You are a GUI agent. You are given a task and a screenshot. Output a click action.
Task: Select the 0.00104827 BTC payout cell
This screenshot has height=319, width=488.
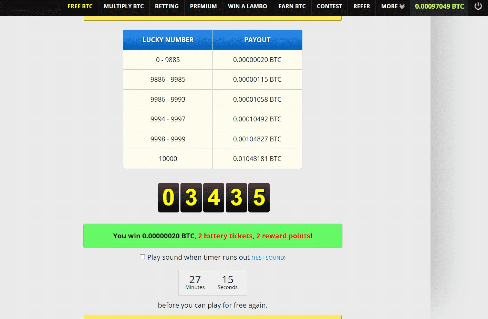point(257,139)
